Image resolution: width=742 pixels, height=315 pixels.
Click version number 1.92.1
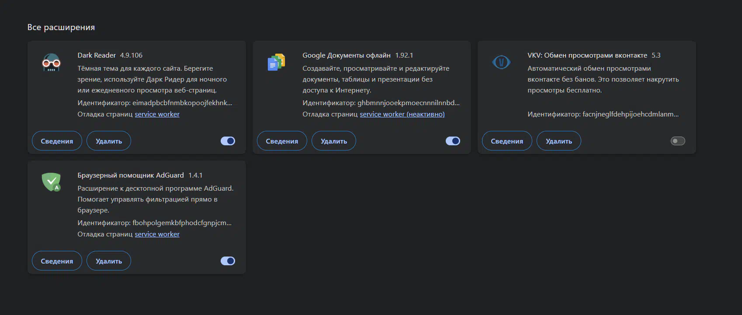tap(404, 55)
